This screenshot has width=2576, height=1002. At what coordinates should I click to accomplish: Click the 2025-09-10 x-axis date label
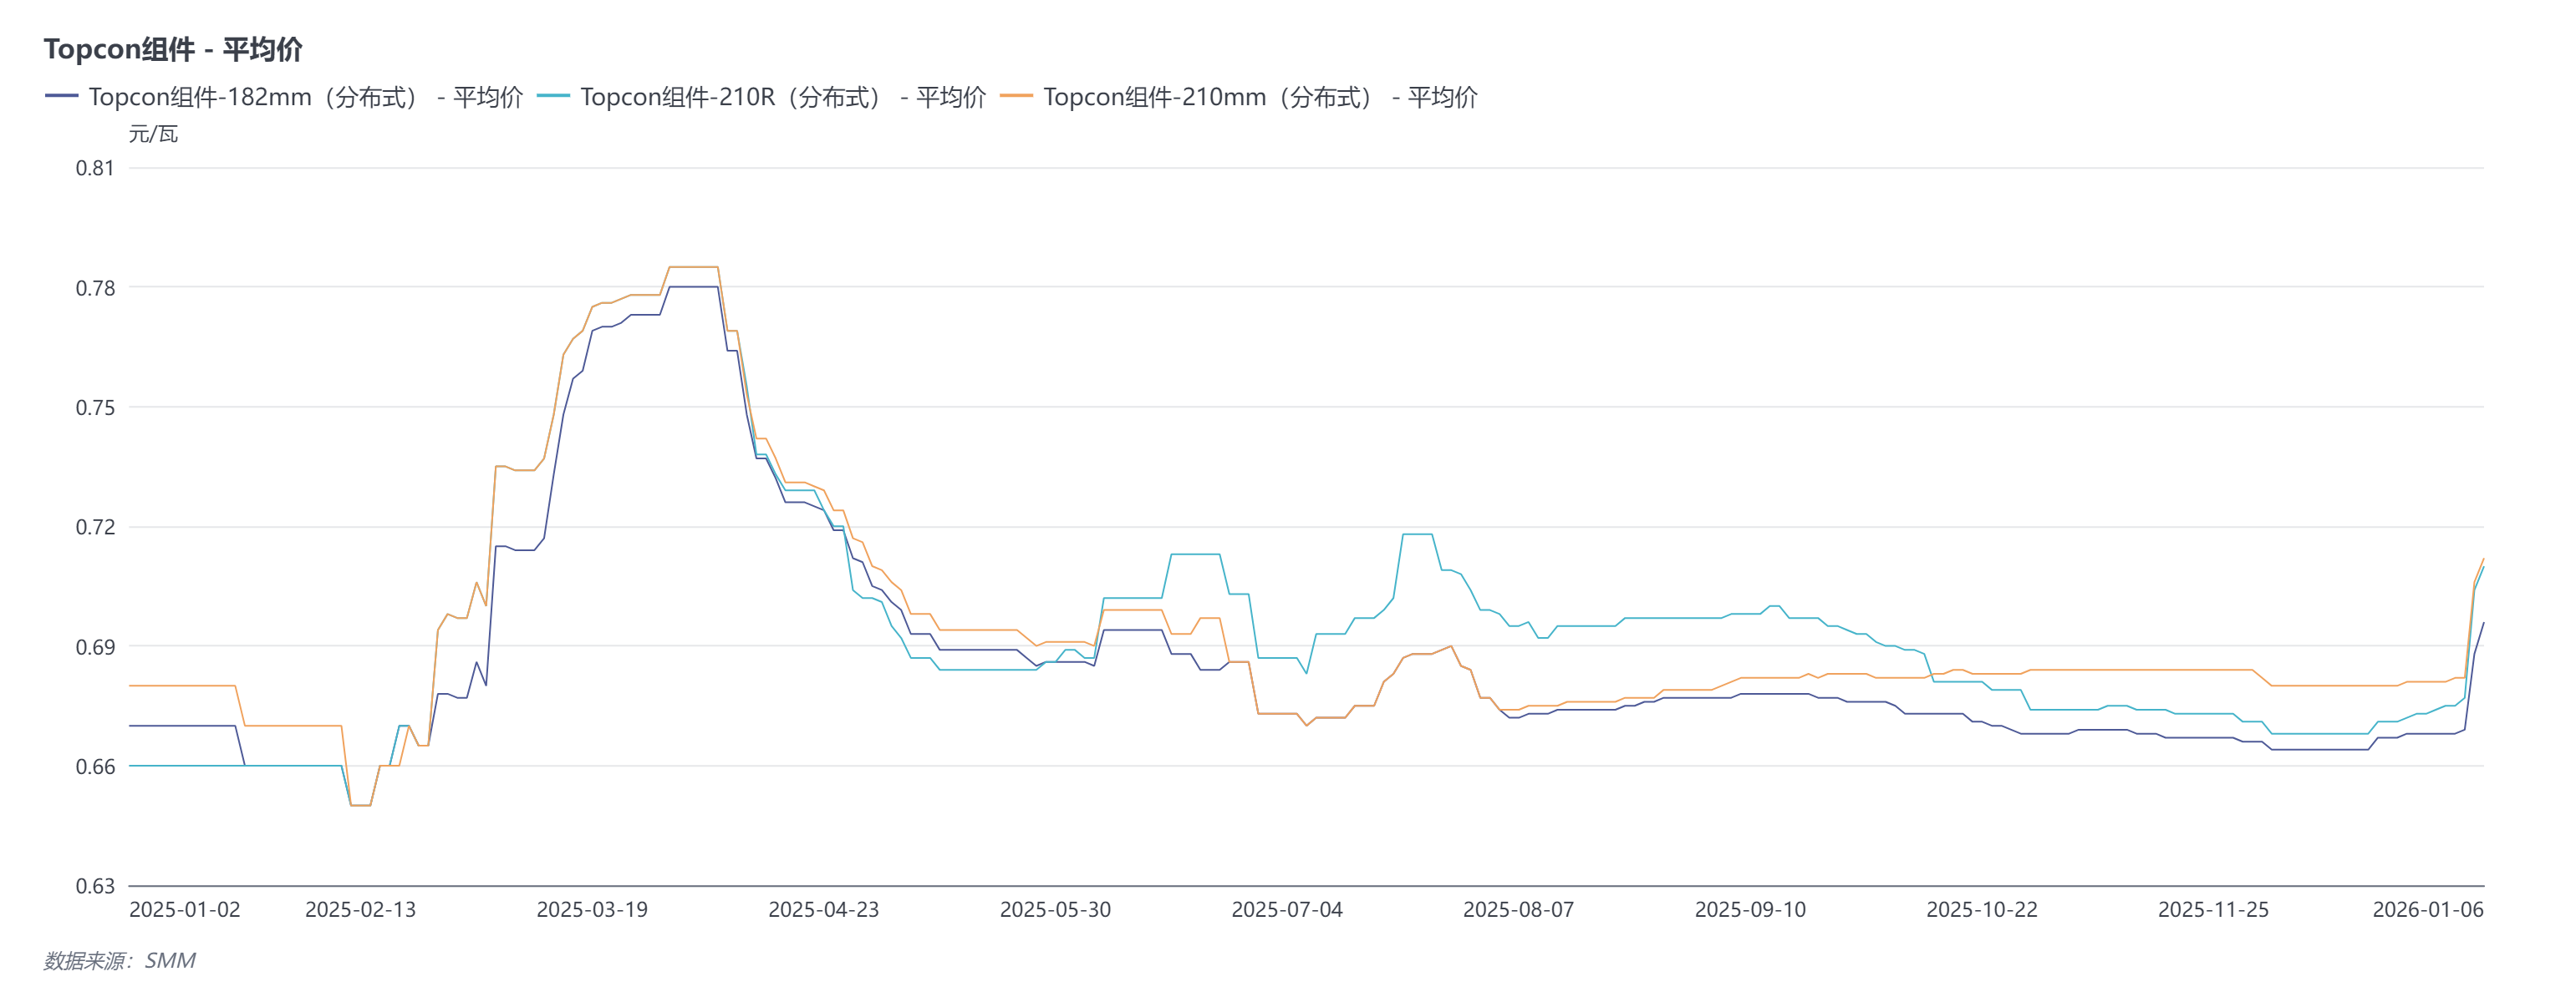[1750, 910]
